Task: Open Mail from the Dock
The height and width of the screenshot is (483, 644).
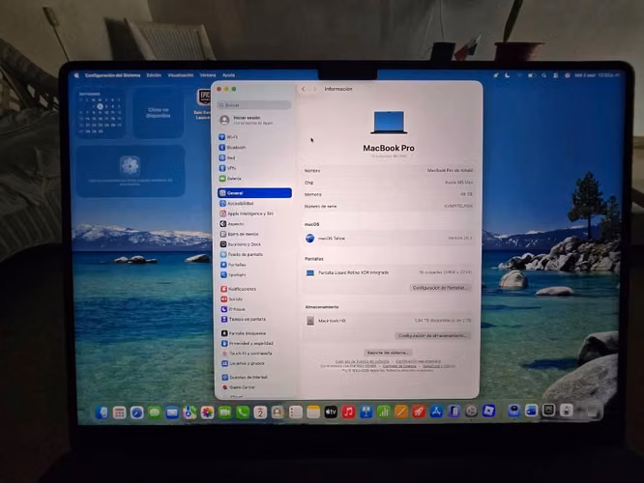Action: 172,412
